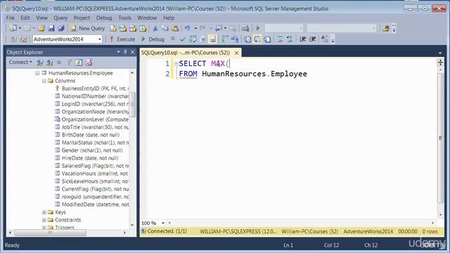Toggle Results to Grid icon
Screen dimensions: 450x253
[x=257, y=39]
